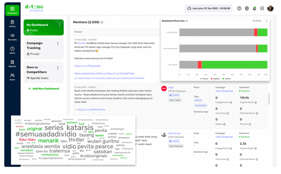The height and width of the screenshot is (174, 281).
Task: Select Own vs Competitors dashboard
Action: click(44, 72)
